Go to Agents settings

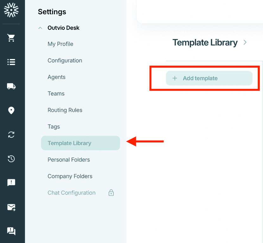coord(56,77)
